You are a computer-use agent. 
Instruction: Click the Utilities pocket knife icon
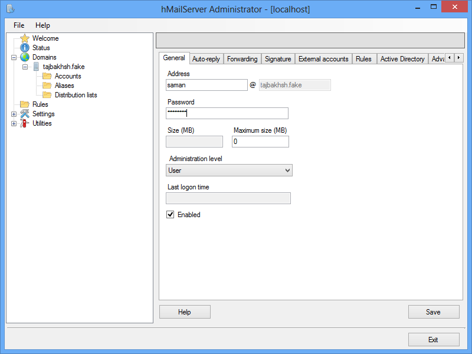25,123
